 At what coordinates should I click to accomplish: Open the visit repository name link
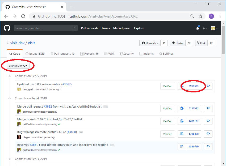(x=31, y=43)
